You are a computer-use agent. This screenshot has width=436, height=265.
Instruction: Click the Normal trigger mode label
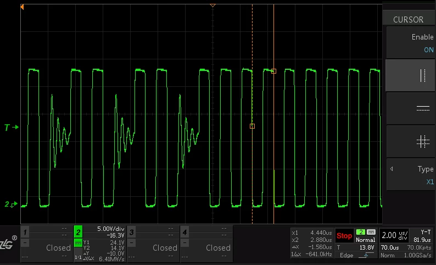[x=366, y=240]
